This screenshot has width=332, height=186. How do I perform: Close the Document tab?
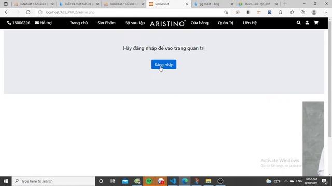(x=187, y=4)
